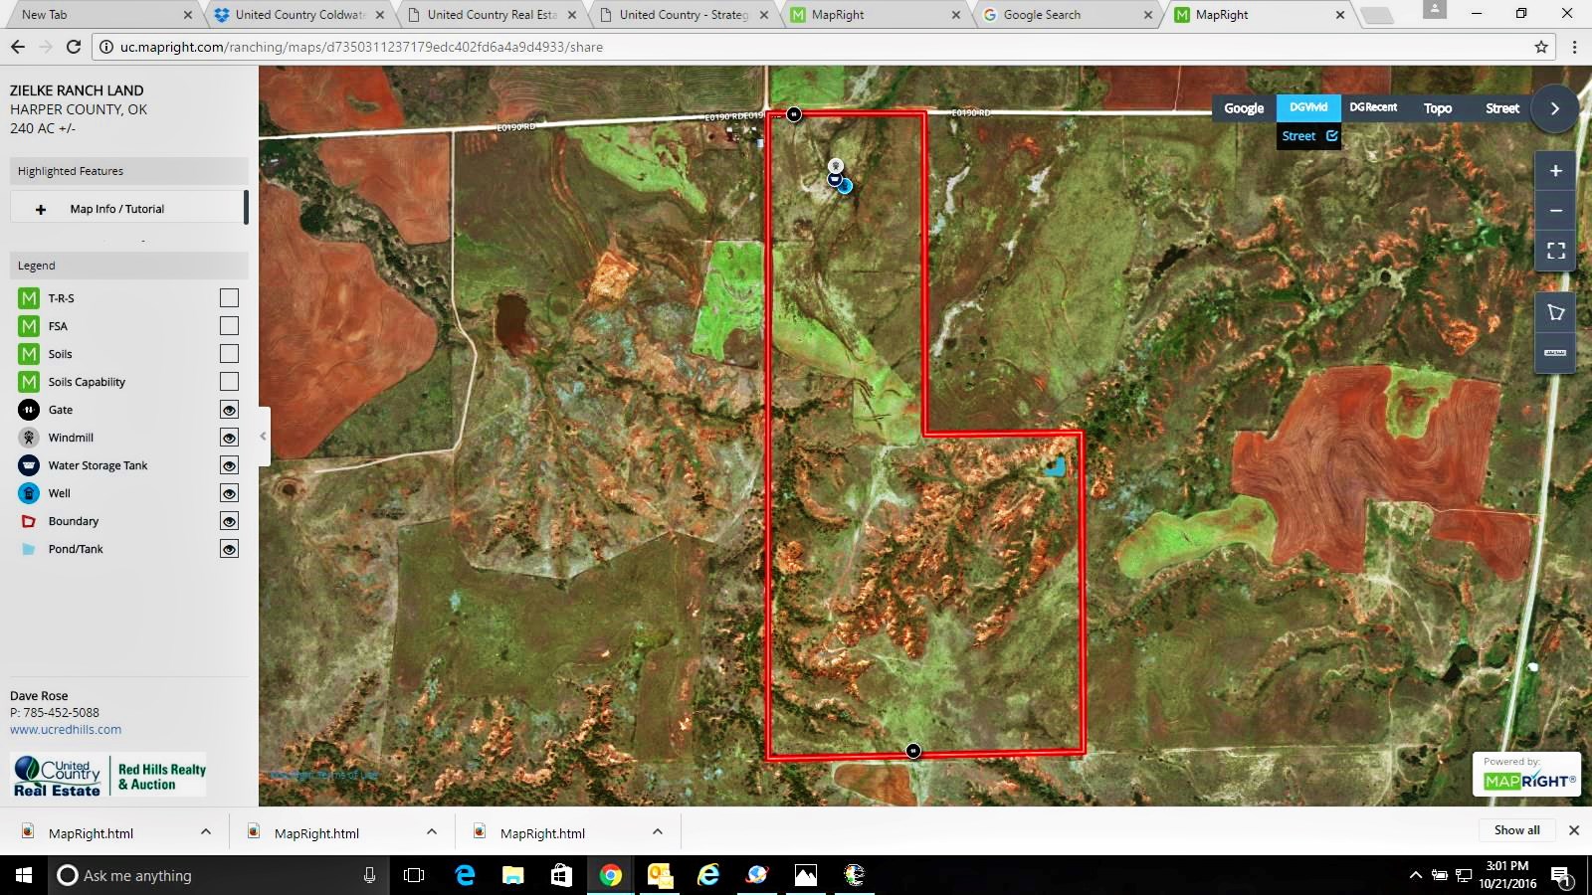Bookmark this page with the star
The height and width of the screenshot is (895, 1592).
pos(1541,47)
